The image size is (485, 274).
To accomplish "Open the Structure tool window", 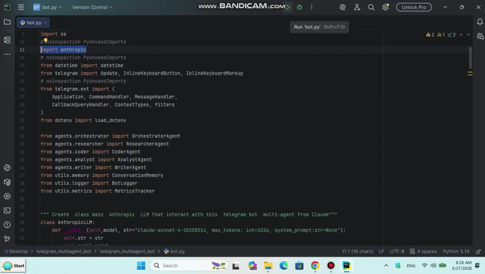I will [7, 40].
